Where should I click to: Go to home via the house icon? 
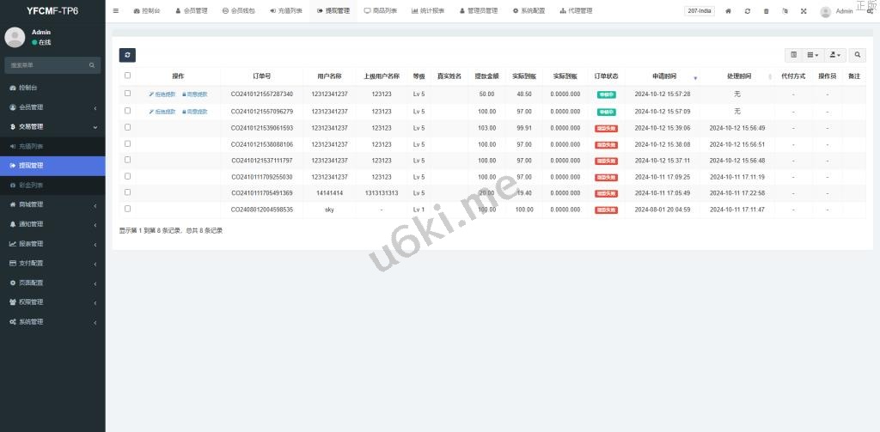pos(729,11)
